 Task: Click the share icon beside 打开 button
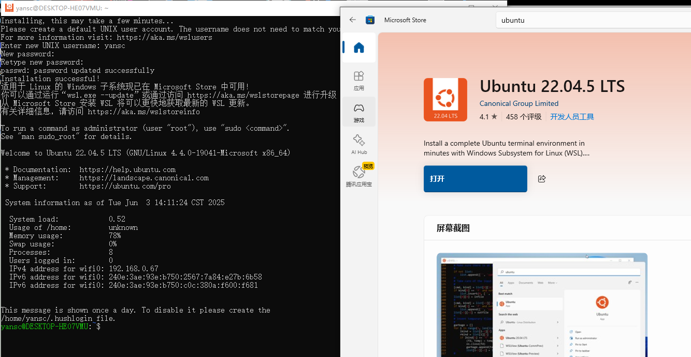click(x=542, y=179)
